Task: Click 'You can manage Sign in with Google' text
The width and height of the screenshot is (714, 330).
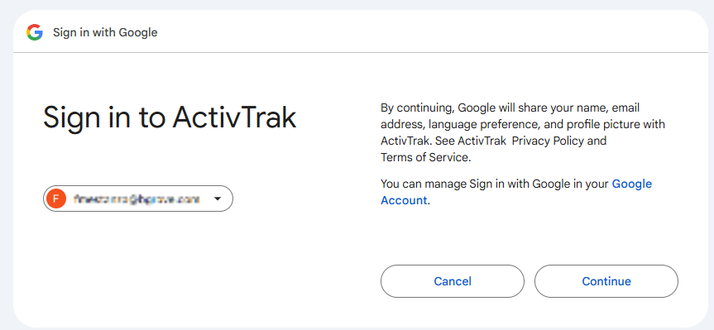Action: pos(495,184)
